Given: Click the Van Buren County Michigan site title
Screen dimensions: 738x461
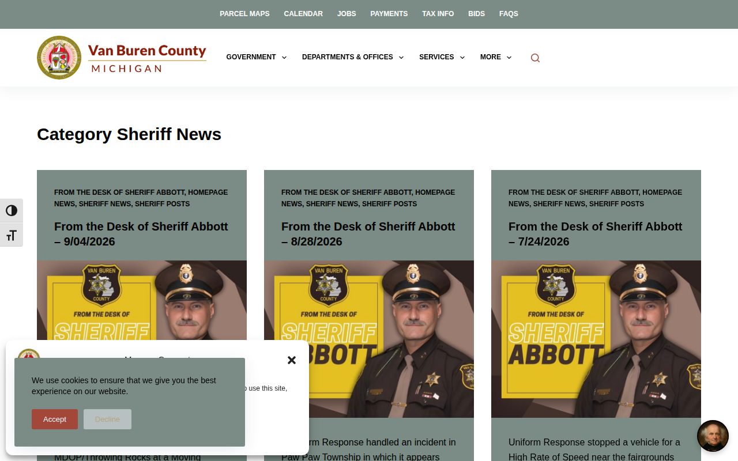Looking at the screenshot, I should coord(147,58).
